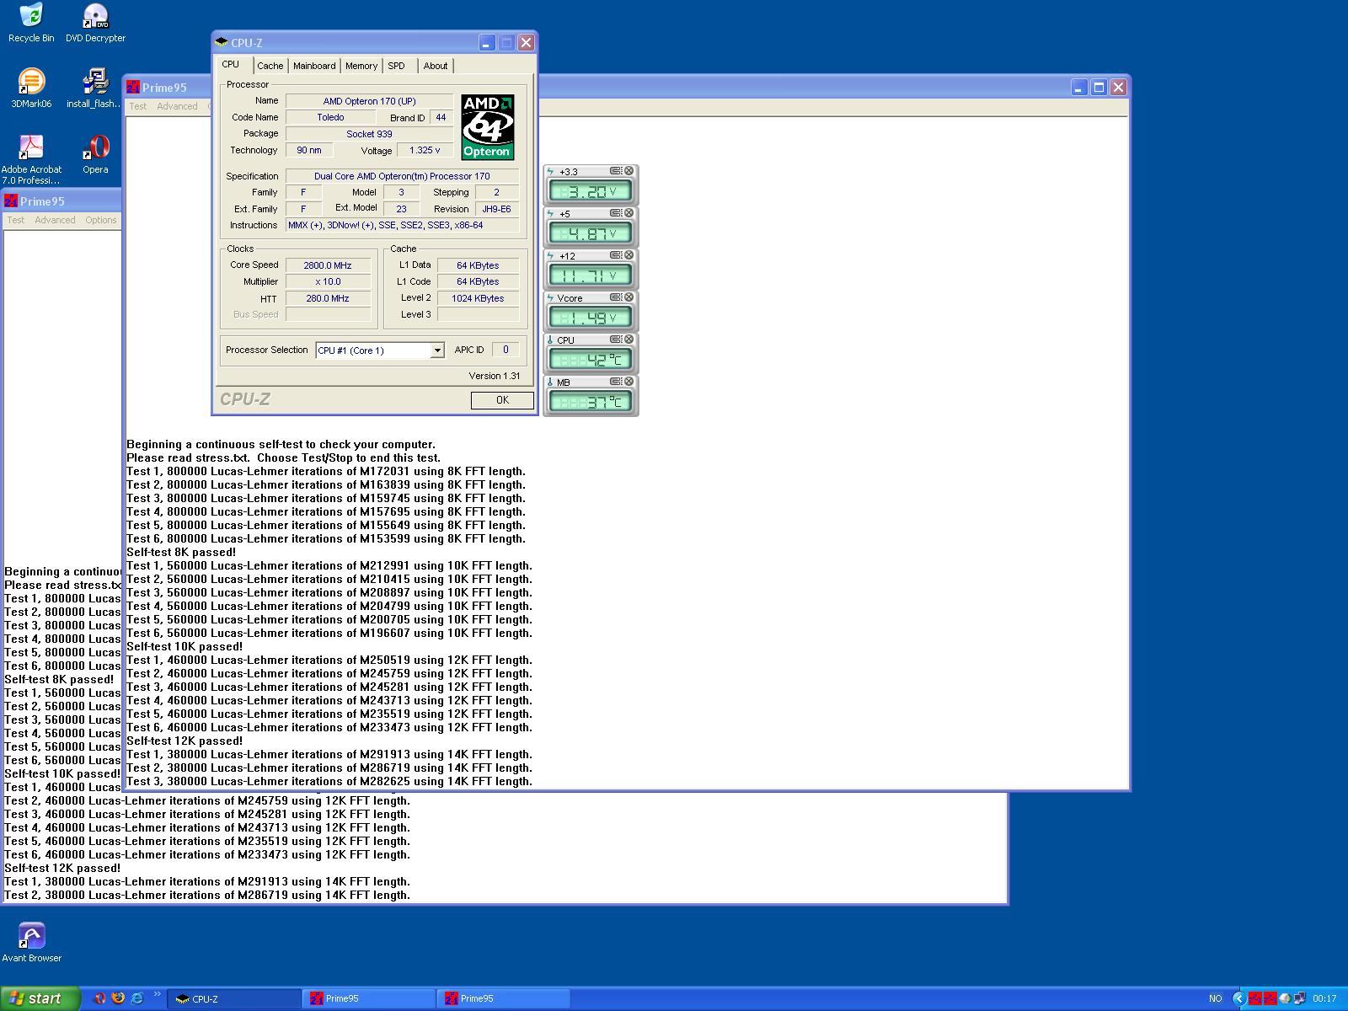Viewport: 1348px width, 1011px height.
Task: Expand Quick Launch overflow chevron
Action: 158,995
